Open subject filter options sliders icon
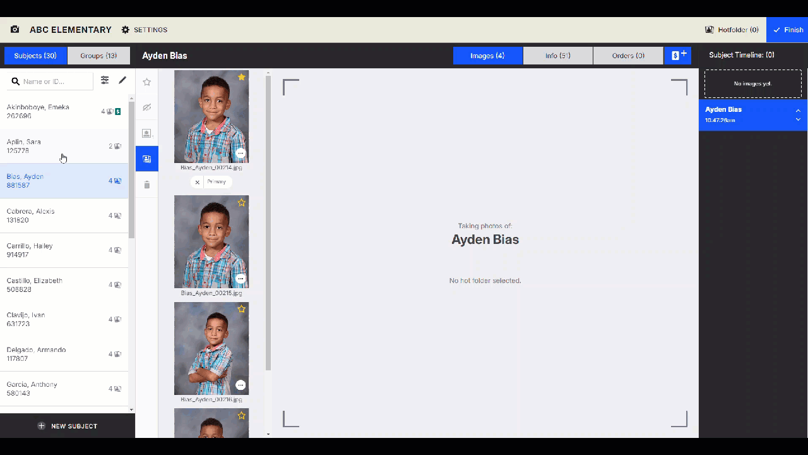 pos(105,80)
